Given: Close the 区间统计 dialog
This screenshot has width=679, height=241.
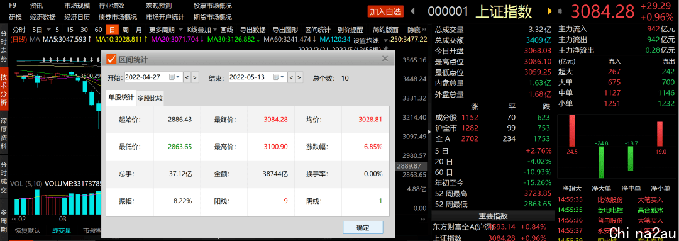Looking at the screenshot, I should [385, 58].
